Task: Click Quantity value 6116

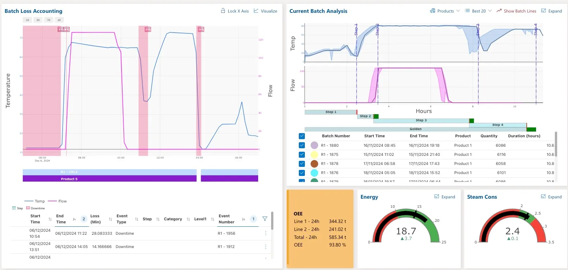Action: tap(501, 154)
